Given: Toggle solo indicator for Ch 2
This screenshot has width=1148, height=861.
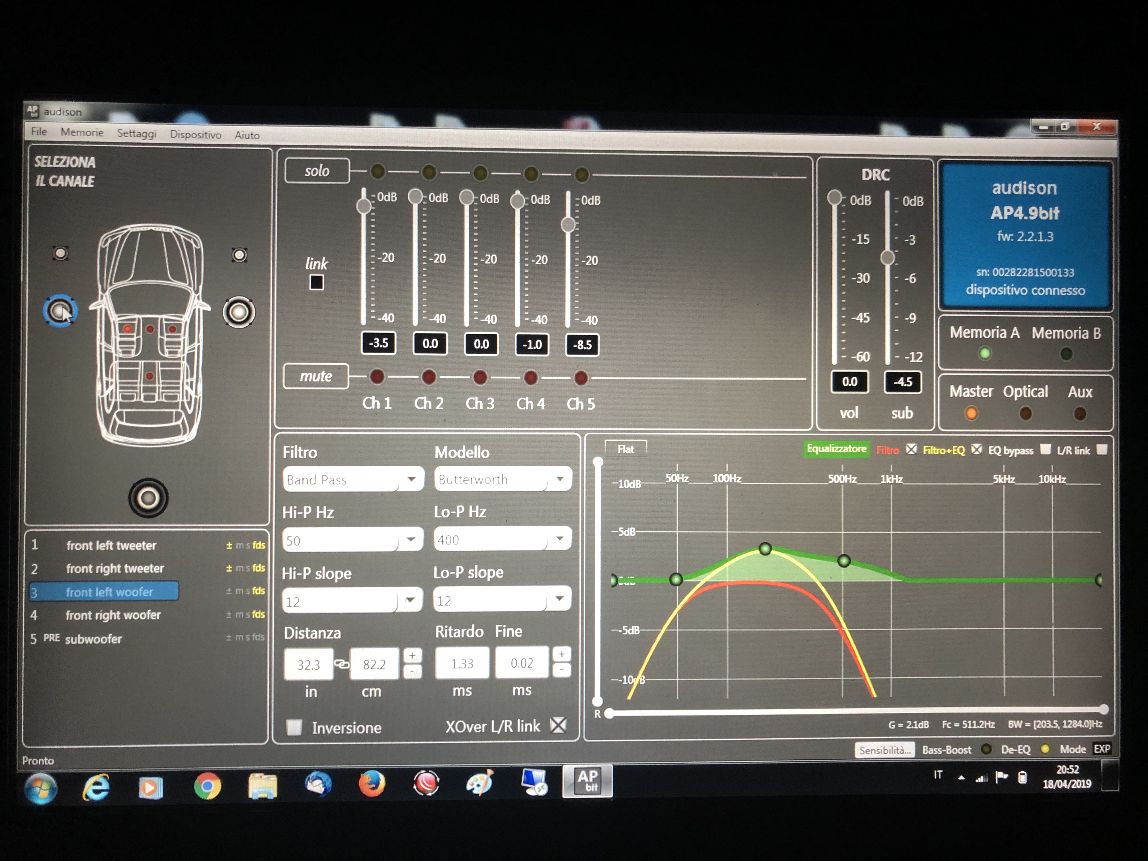Looking at the screenshot, I should coord(429,172).
